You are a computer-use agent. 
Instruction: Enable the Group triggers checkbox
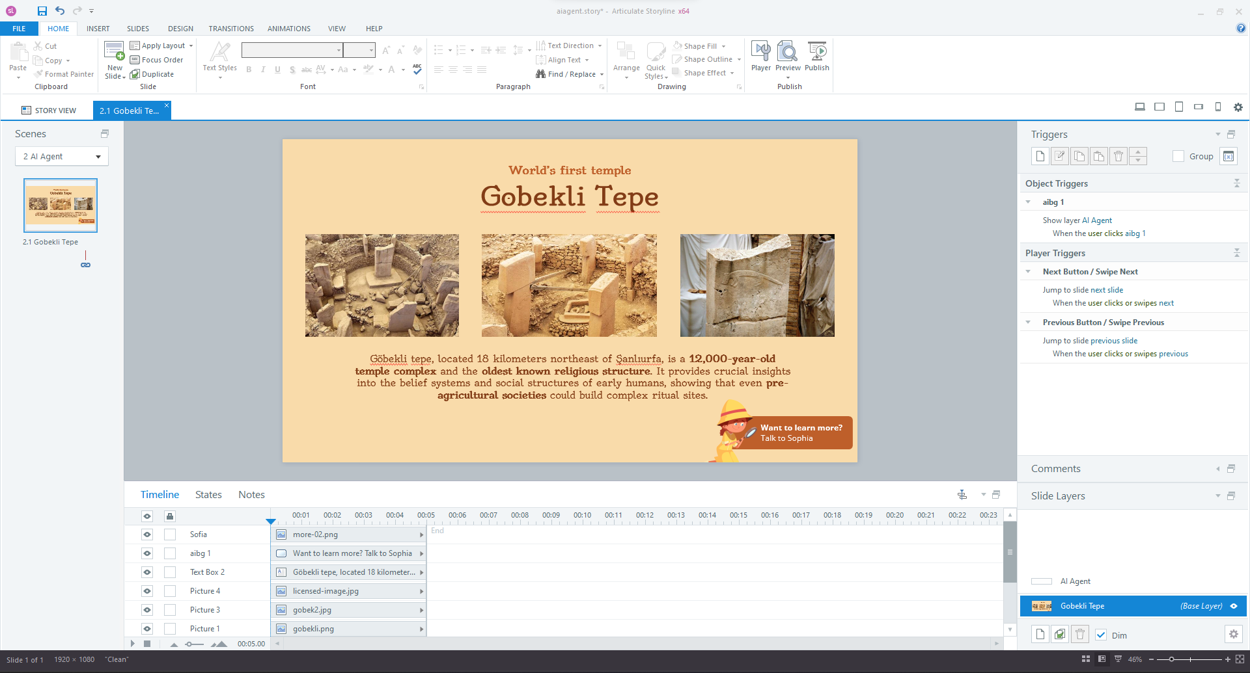(x=1178, y=156)
